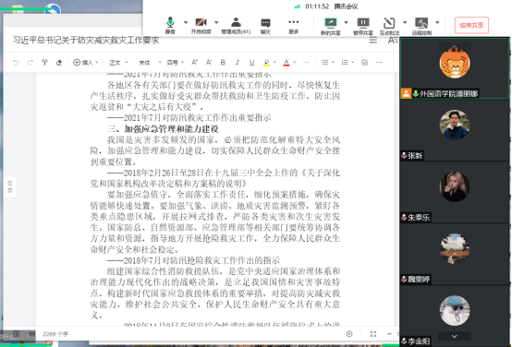Turn on the video camera
512x347 pixels.
(x=201, y=26)
